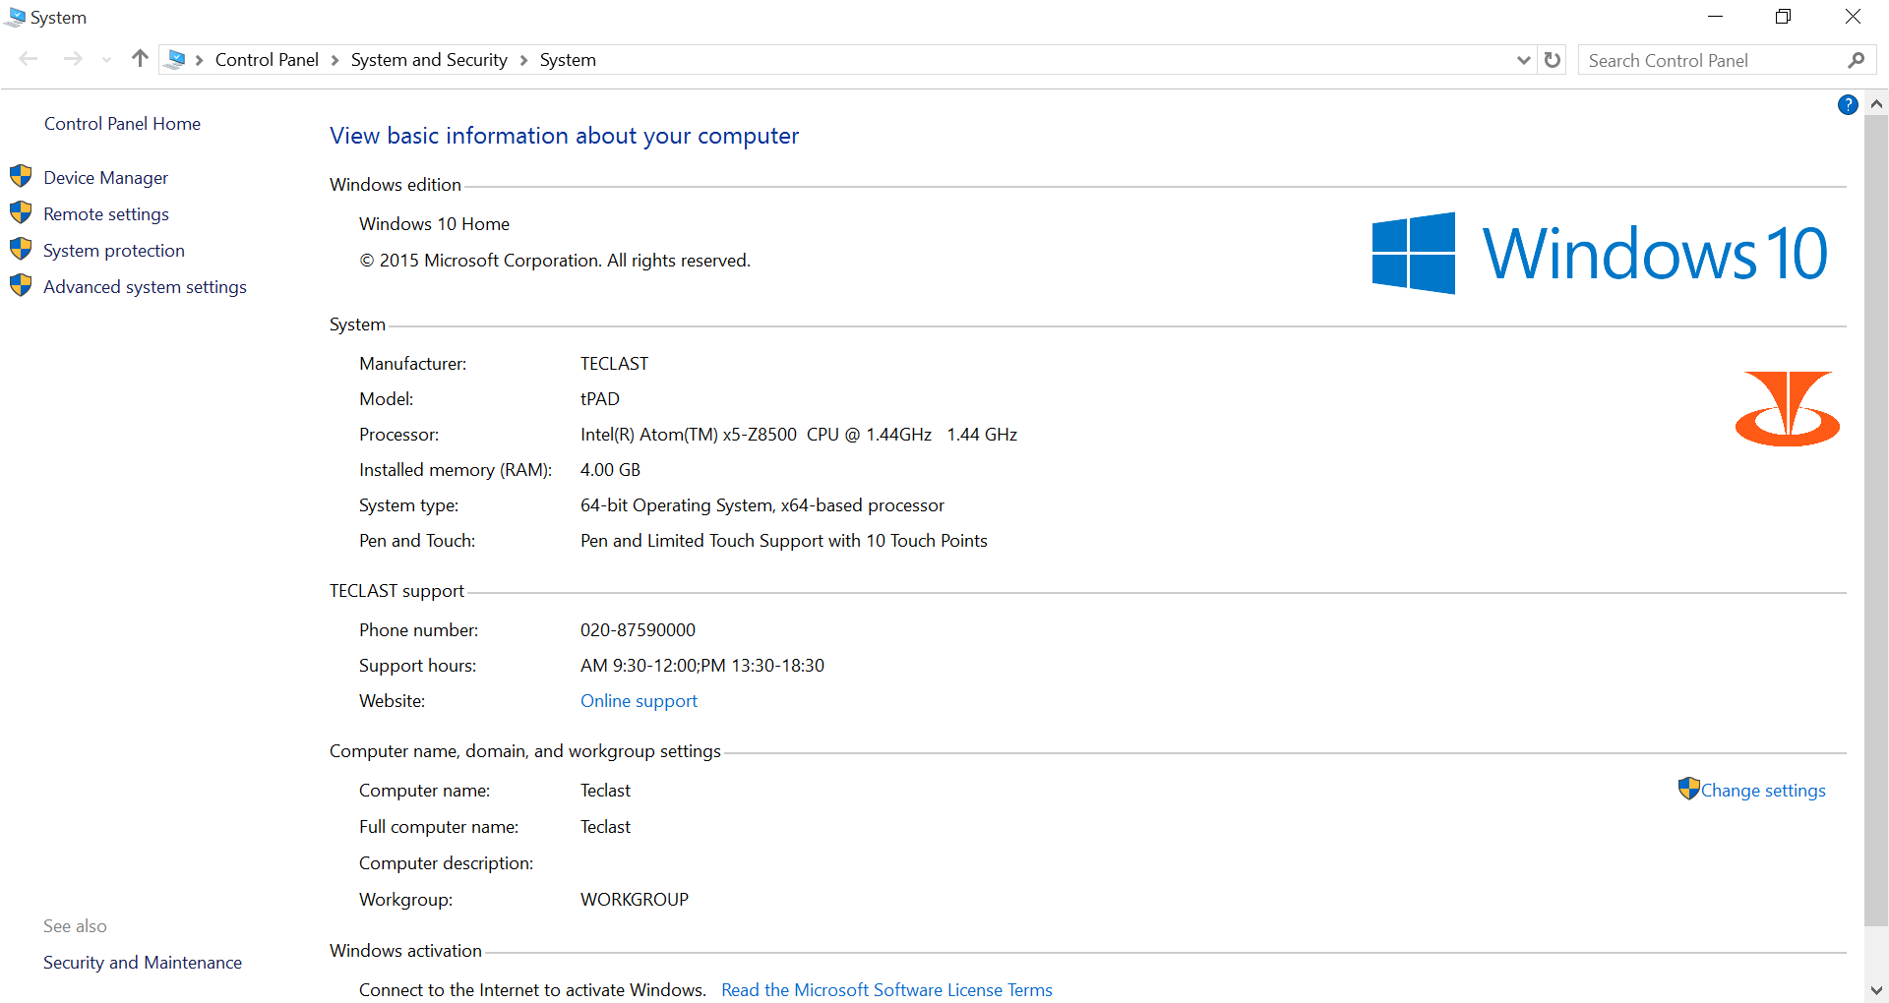The image size is (1889, 1003).
Task: Refresh the page using the refresh icon
Action: pos(1553,60)
